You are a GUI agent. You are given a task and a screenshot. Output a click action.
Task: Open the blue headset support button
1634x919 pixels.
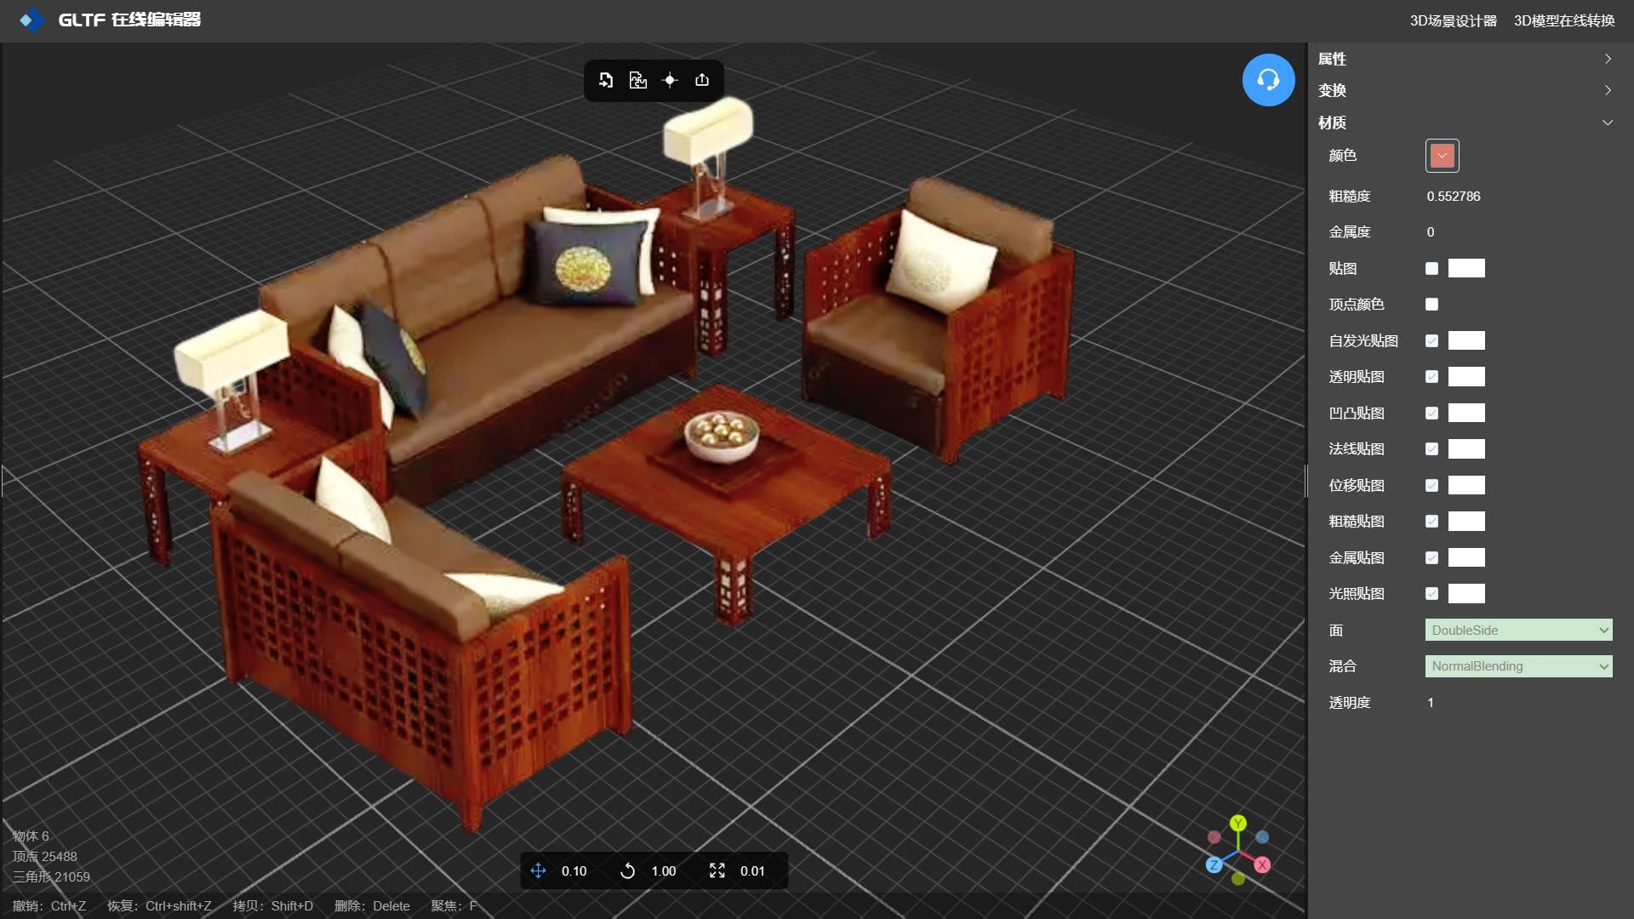click(1268, 80)
